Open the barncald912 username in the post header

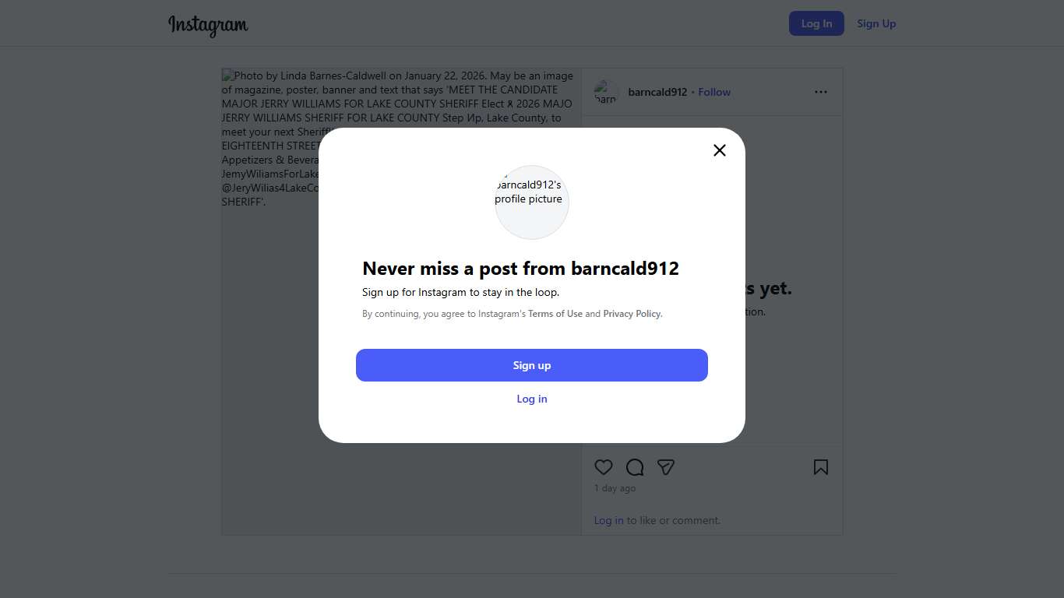(x=657, y=92)
